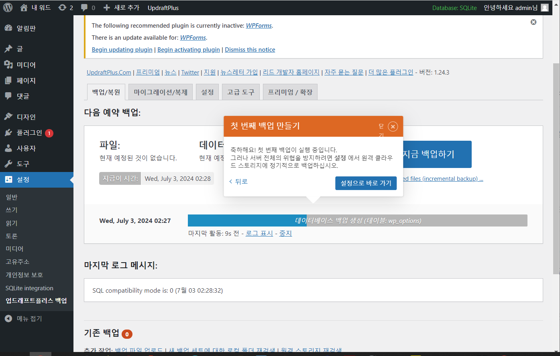Click "Dismiss this notice" link
Screen dimensions: 560x356
tap(250, 49)
